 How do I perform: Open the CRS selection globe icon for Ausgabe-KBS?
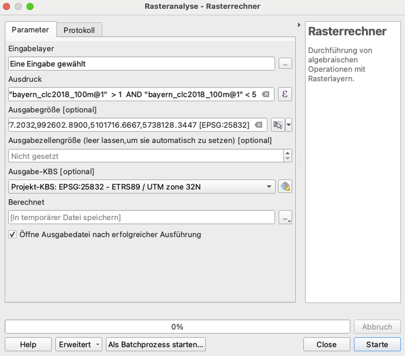pos(285,187)
